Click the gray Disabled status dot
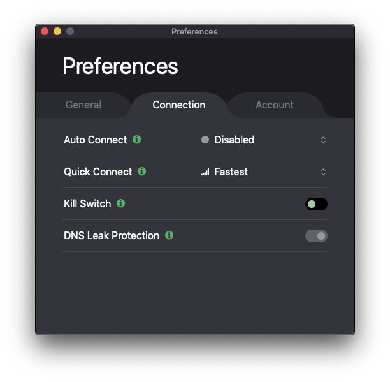This screenshot has width=390, height=382. click(x=205, y=140)
